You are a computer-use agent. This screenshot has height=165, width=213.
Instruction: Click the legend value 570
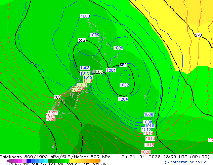[78, 164]
